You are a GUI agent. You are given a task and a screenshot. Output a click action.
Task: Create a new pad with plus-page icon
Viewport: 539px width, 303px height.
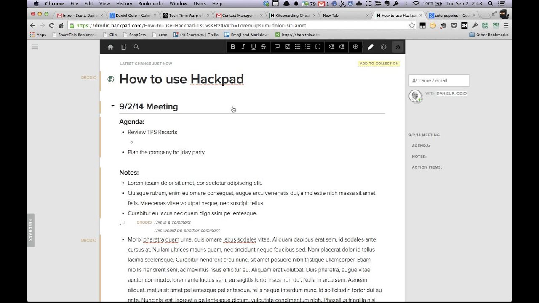pyautogui.click(x=123, y=47)
